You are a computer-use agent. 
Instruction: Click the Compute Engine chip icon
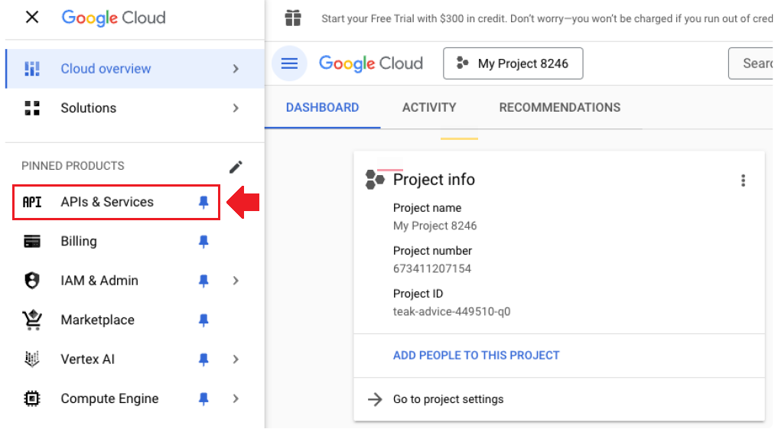tap(32, 398)
